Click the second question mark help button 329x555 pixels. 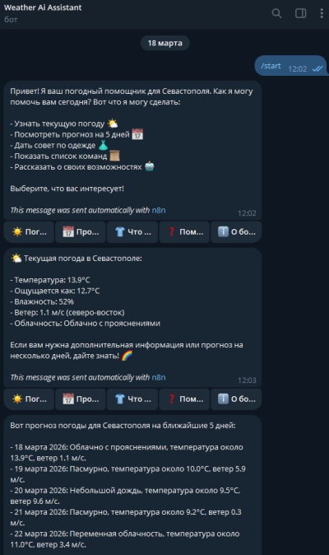click(x=184, y=399)
